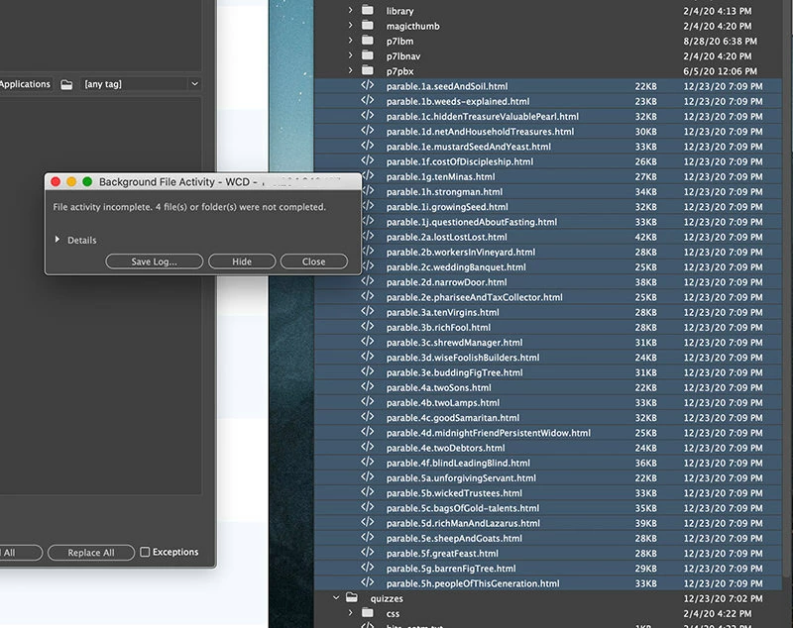Expand the magicthumb folder chevron
This screenshot has height=628, width=793.
(x=350, y=26)
